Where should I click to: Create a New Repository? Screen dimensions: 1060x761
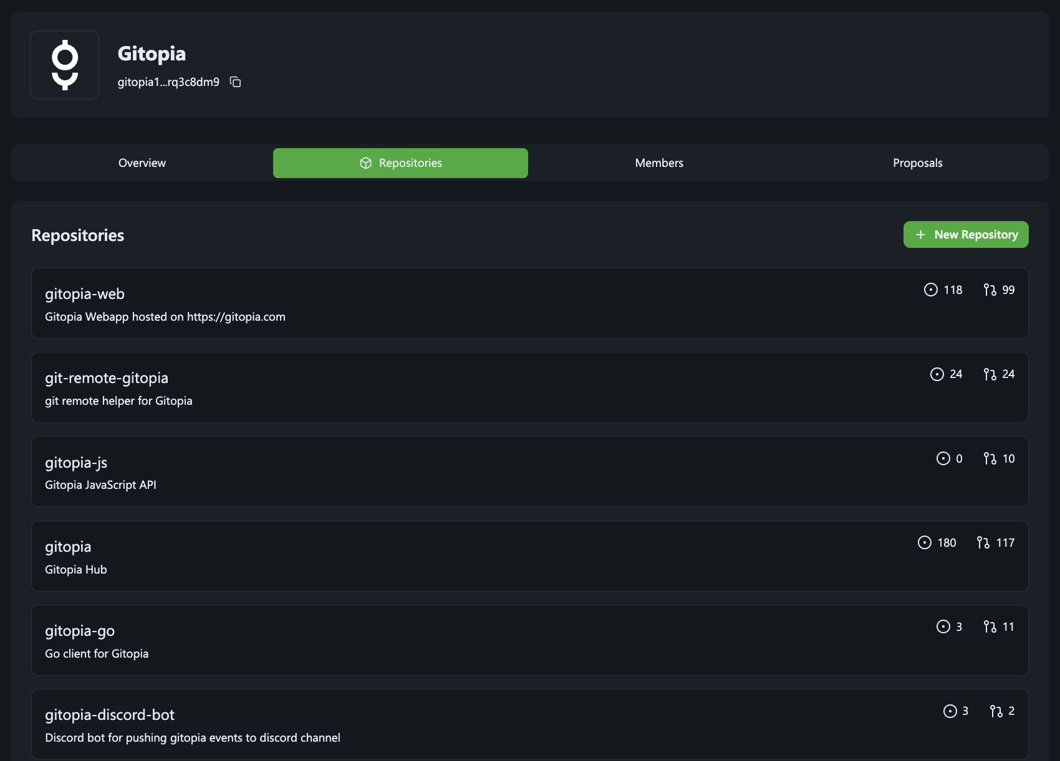point(966,235)
